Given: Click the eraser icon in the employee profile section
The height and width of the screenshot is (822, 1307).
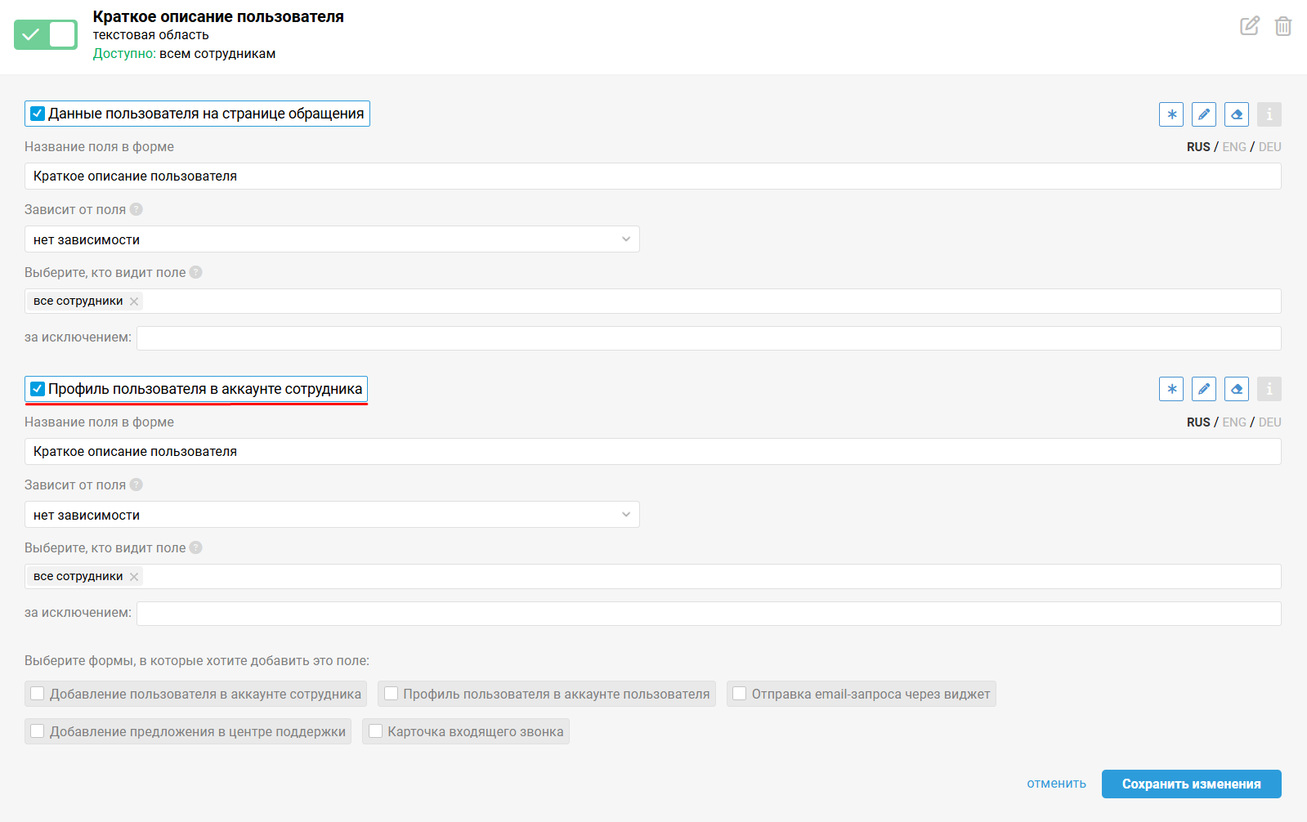Looking at the screenshot, I should 1237,389.
